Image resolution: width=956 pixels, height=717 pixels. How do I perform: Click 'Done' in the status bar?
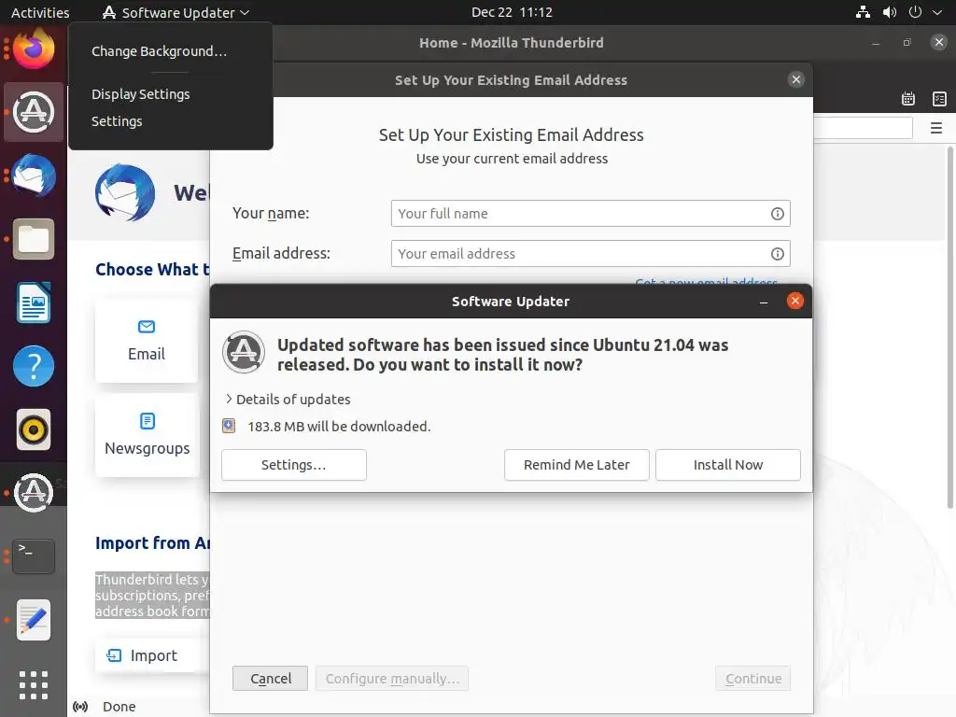(x=119, y=707)
